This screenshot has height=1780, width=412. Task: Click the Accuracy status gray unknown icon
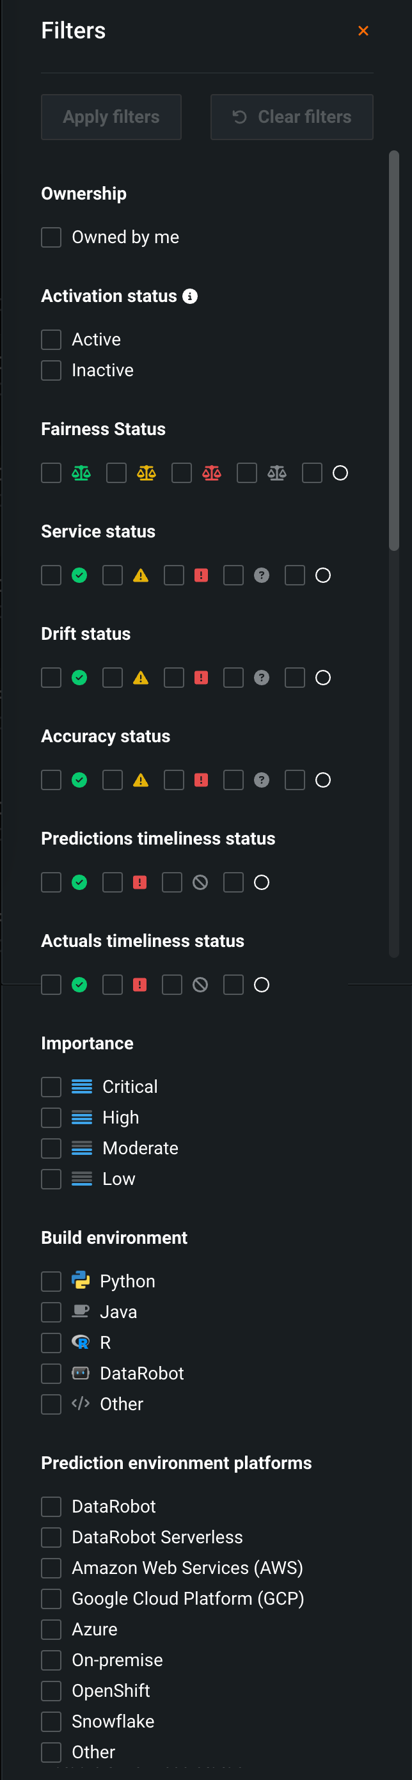(x=261, y=779)
